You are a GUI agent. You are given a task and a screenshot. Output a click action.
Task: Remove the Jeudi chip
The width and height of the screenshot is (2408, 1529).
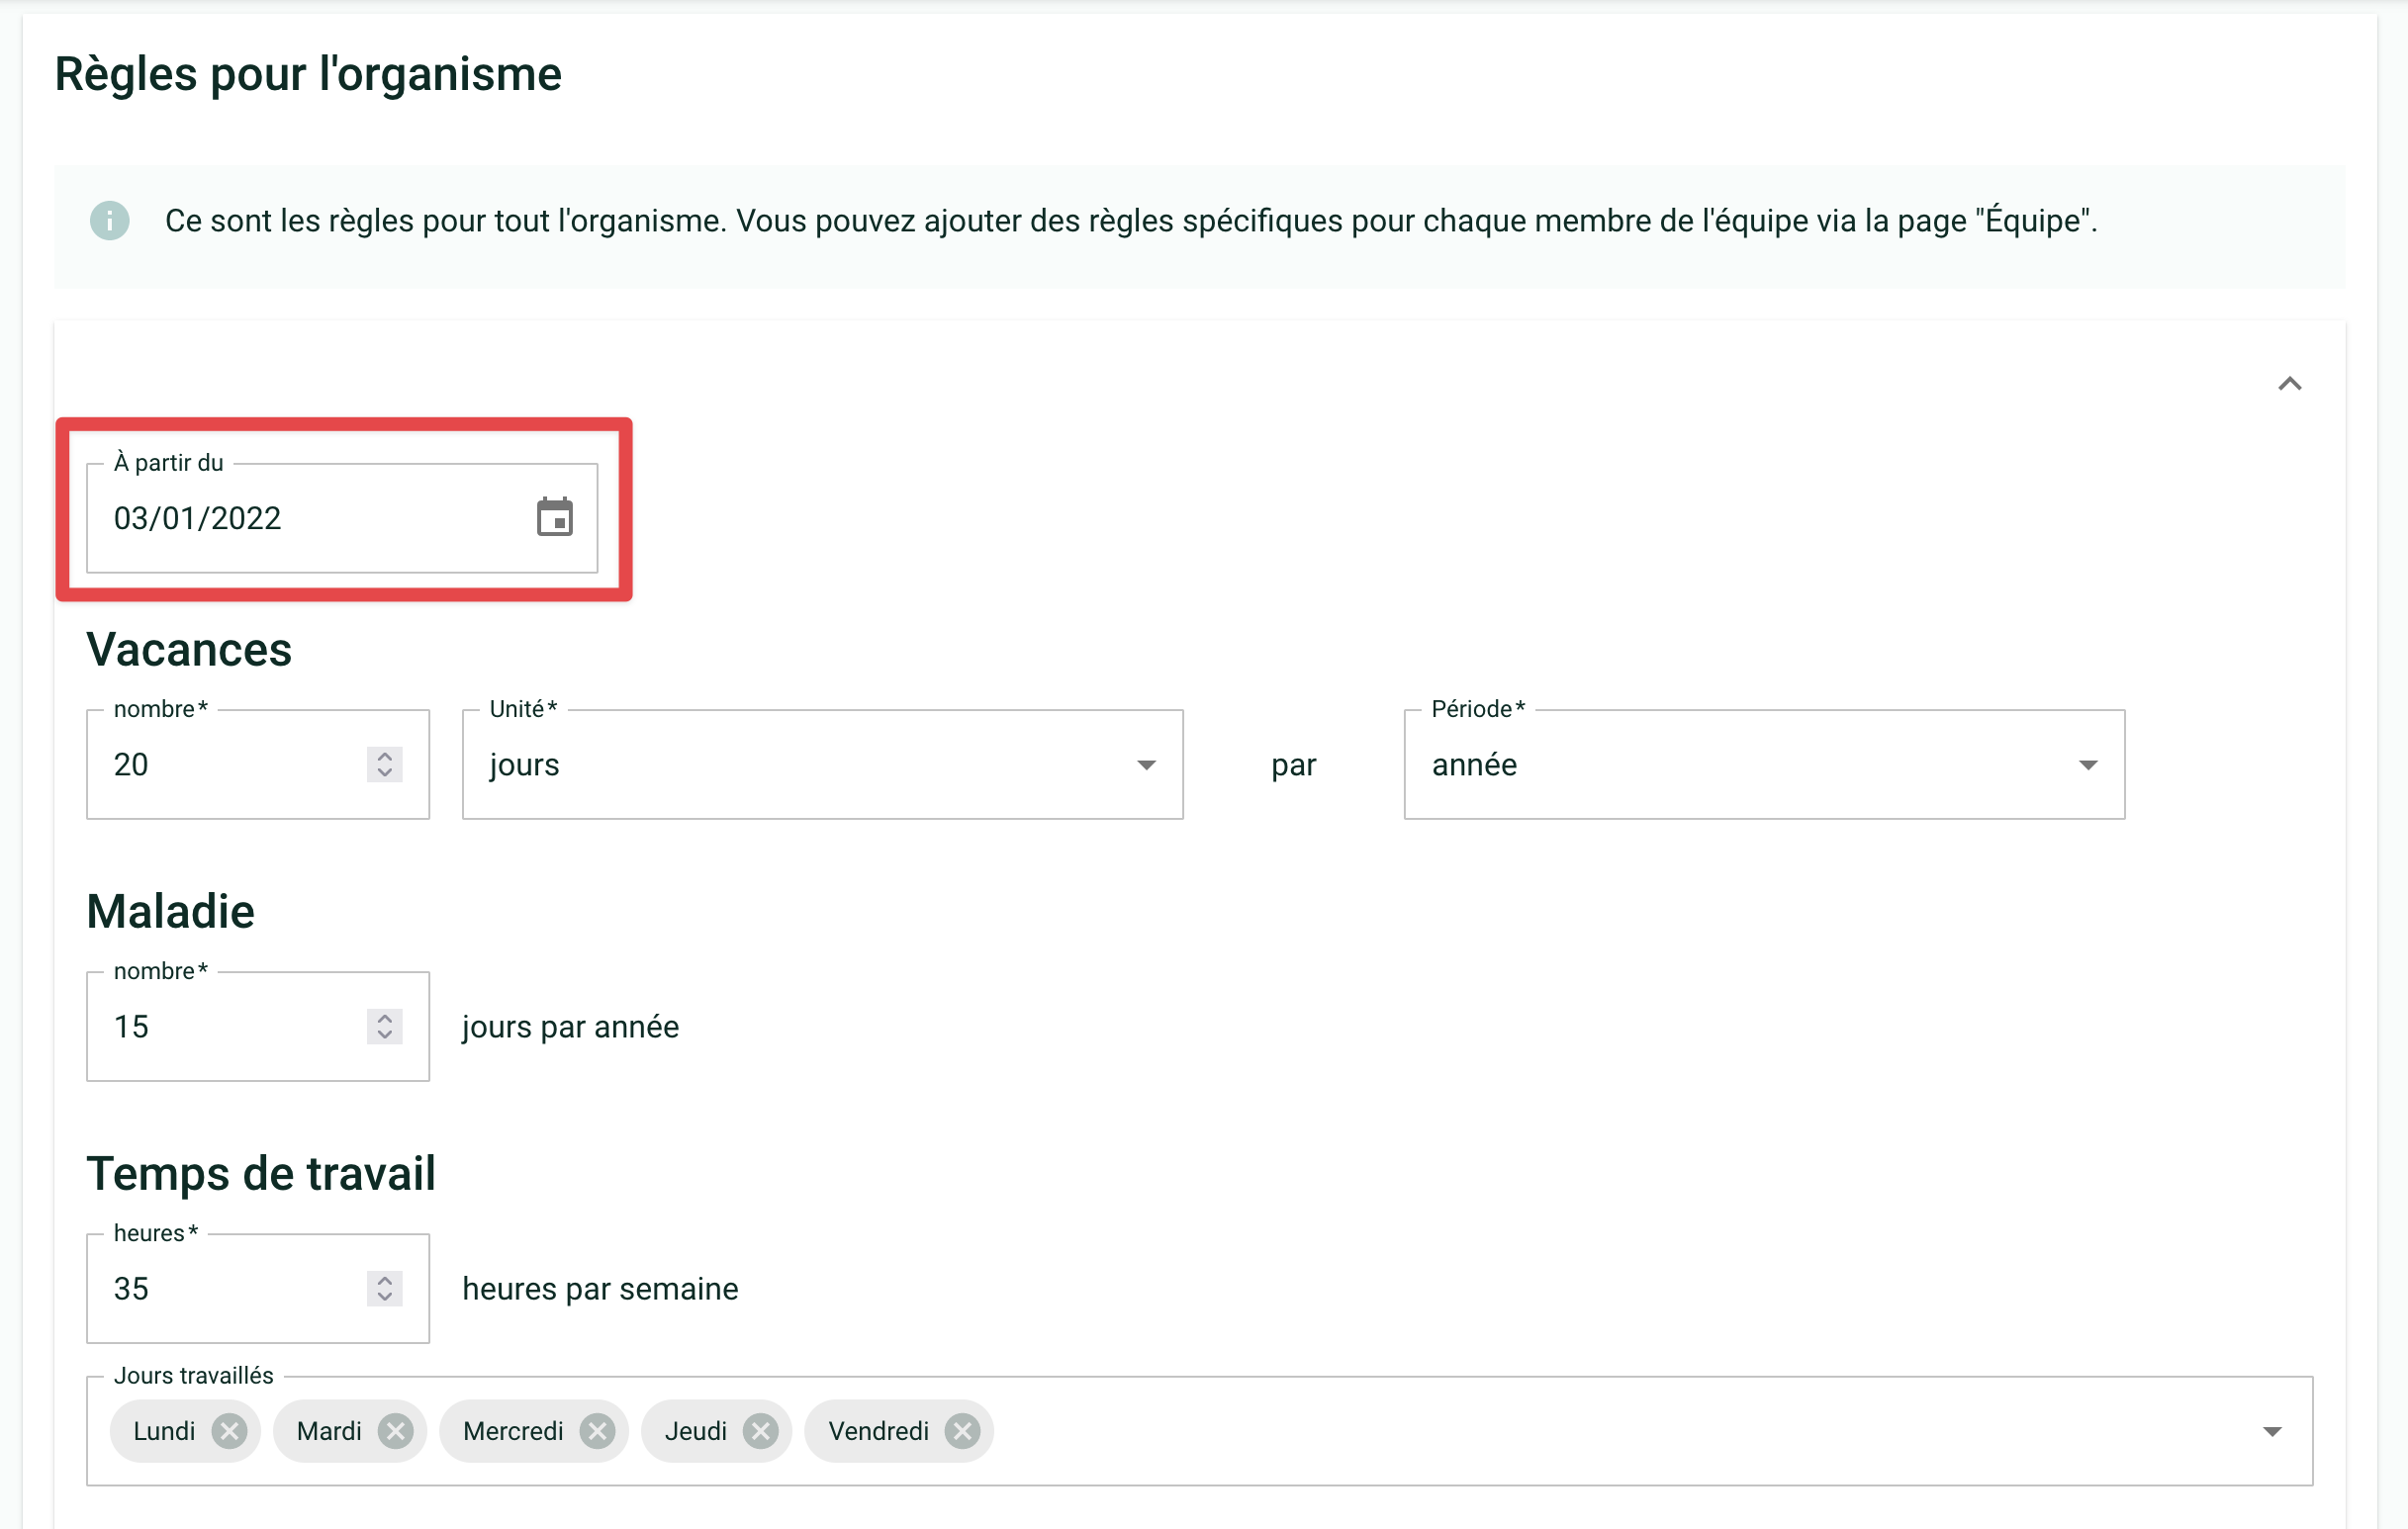(x=761, y=1431)
